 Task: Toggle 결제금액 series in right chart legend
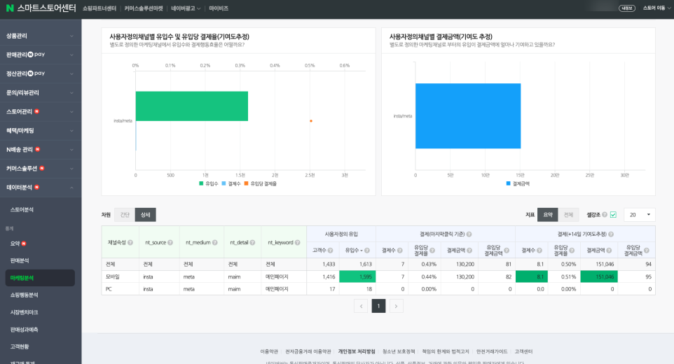tap(518, 183)
